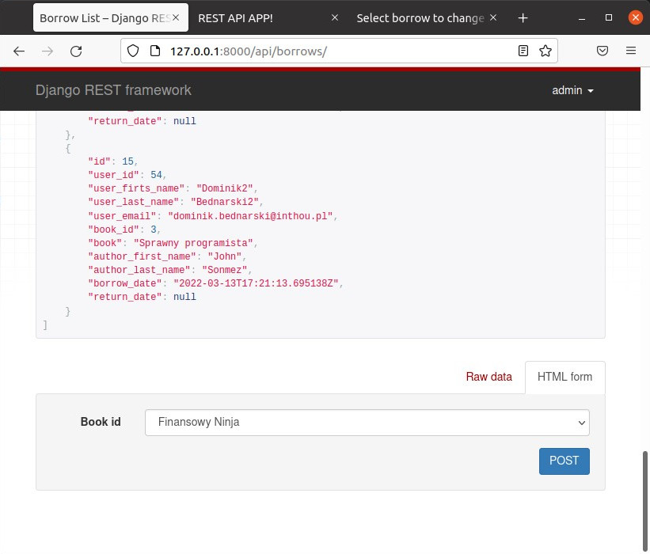
Task: Open the Pocket save icon
Action: (602, 51)
